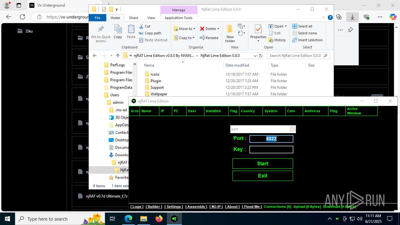Select the Icons folder row
The image size is (400, 225).
point(237,74)
